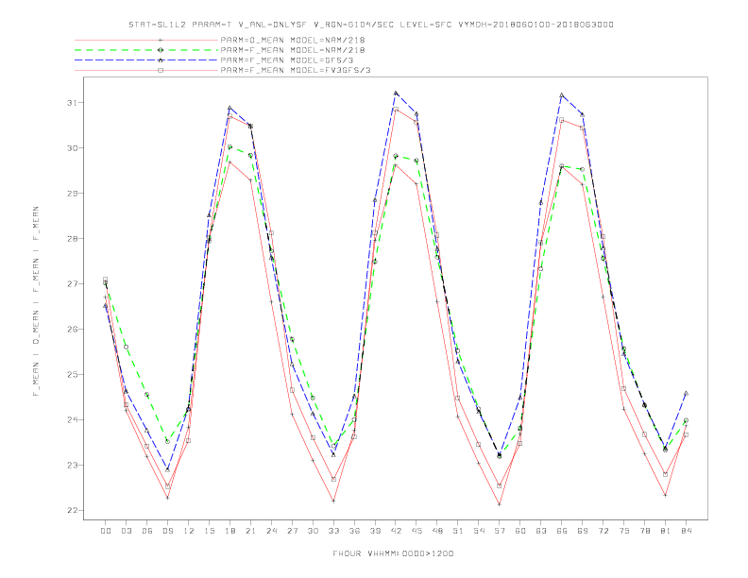Click x-axis tick label 57
This screenshot has height=578, width=748.
point(500,531)
